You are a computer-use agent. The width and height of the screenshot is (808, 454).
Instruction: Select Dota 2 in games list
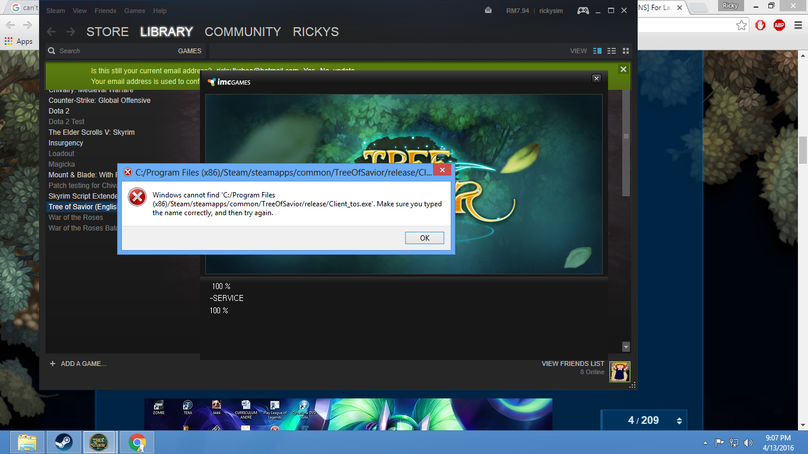pos(59,111)
